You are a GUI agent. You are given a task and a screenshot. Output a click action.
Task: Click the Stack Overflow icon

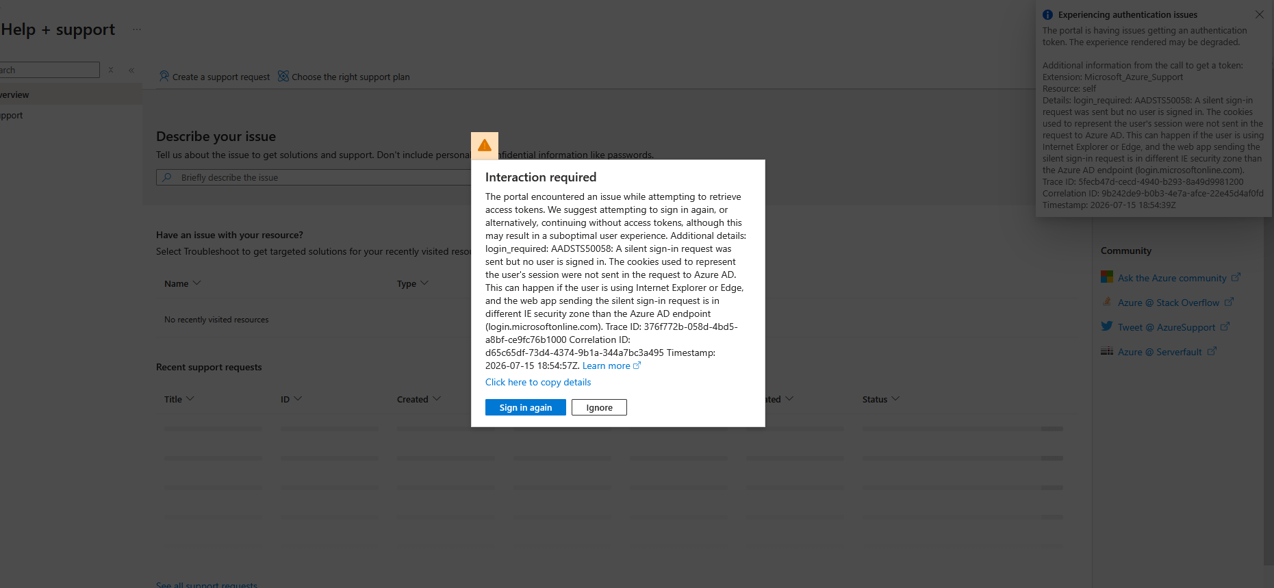click(1107, 301)
